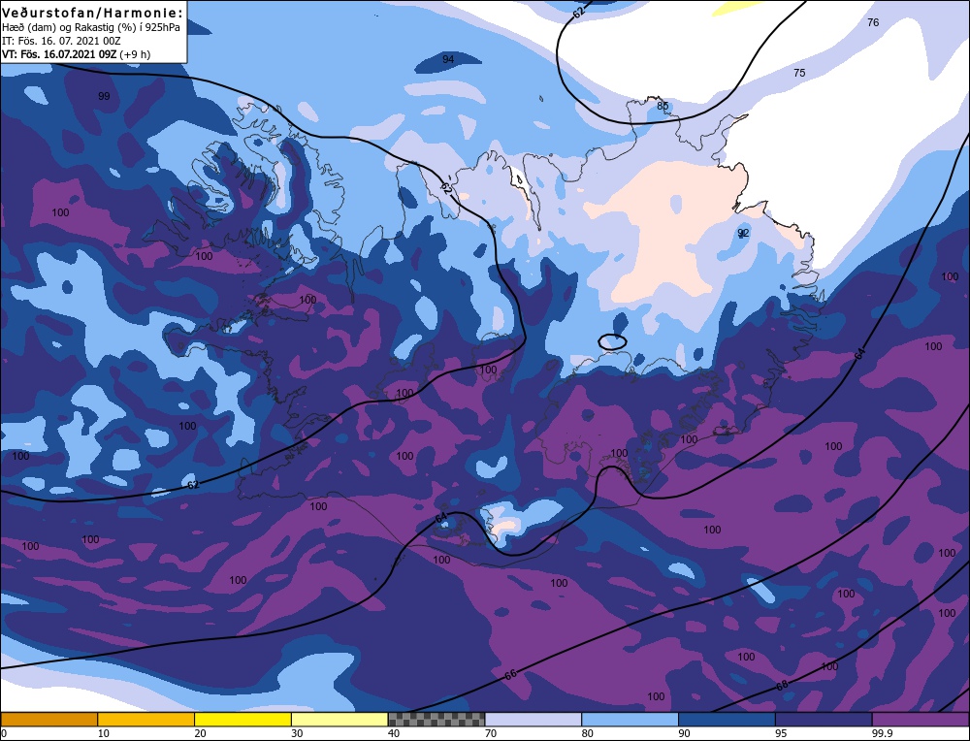Click the '92' humidity value label
Screen dimensions: 970x741
743,233
